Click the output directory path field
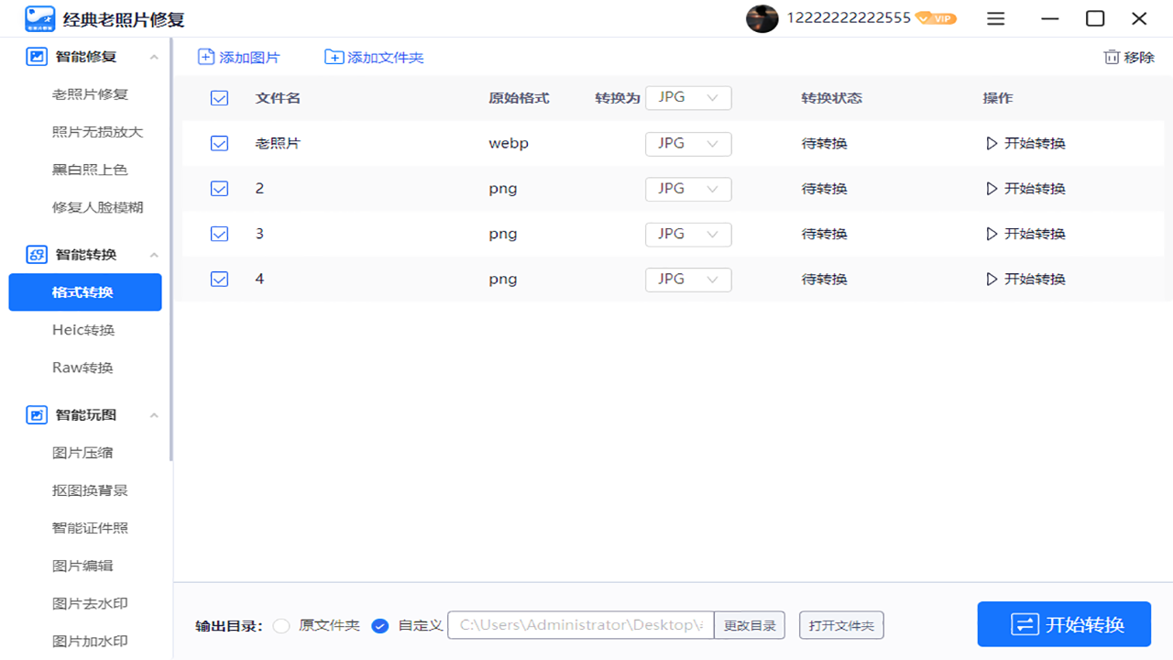 [x=579, y=625]
